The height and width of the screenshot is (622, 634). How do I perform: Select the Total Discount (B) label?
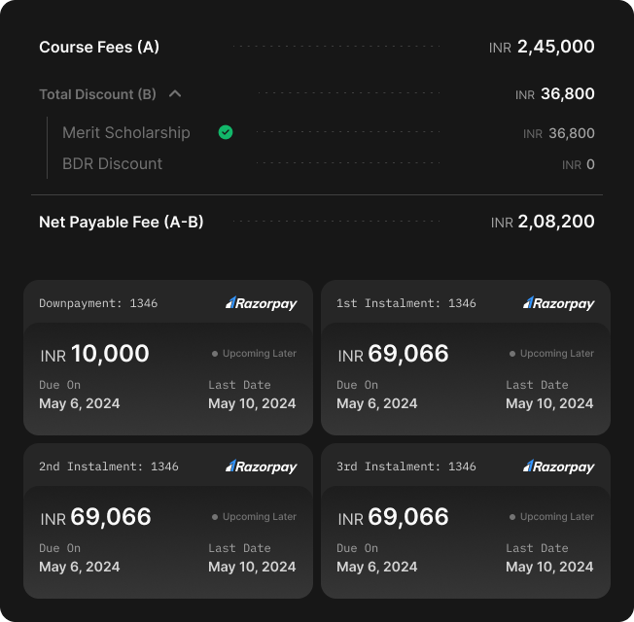click(x=97, y=94)
